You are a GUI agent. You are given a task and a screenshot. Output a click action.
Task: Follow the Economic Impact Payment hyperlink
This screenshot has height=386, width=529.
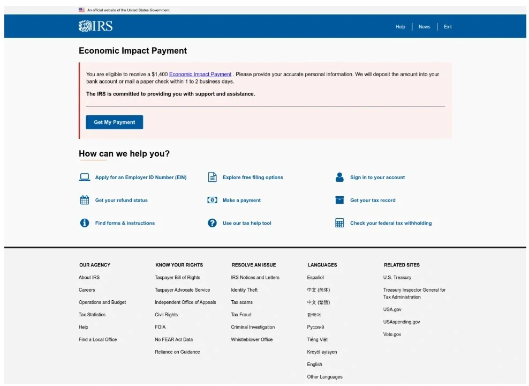click(x=200, y=75)
